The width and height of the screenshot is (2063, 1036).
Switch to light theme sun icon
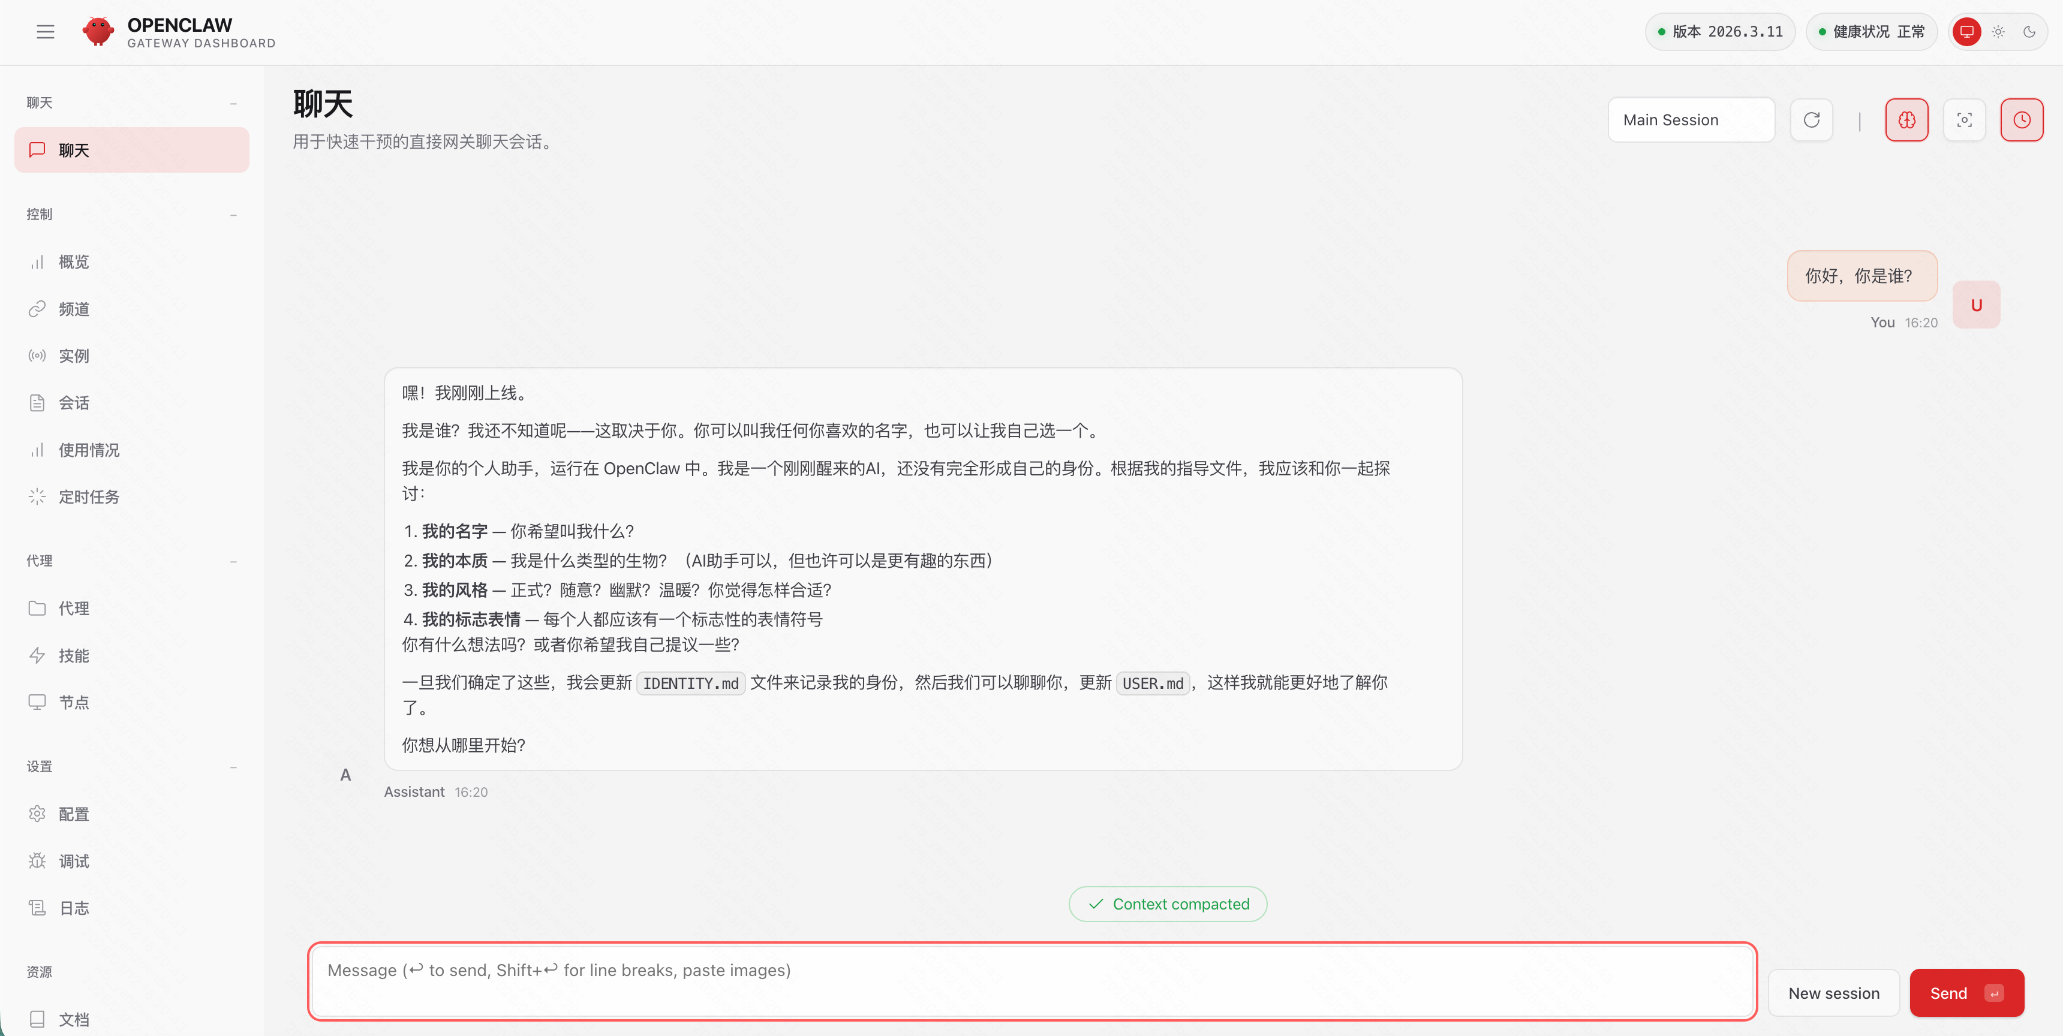[x=1998, y=32]
